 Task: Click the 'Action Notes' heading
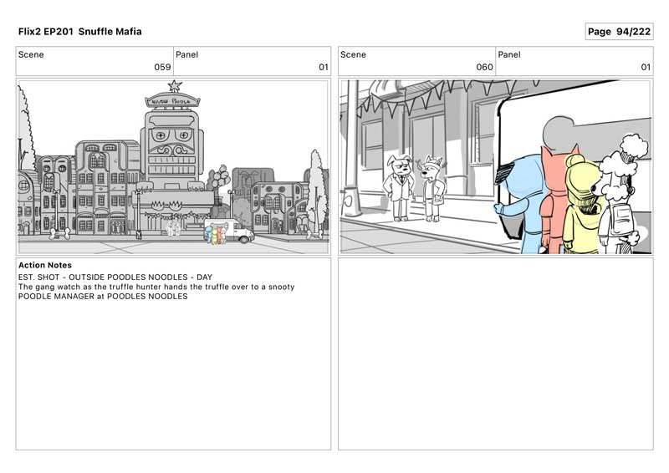coord(45,265)
